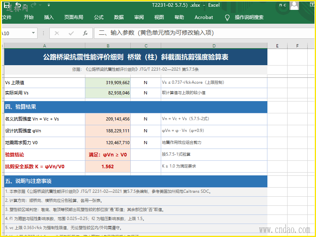This screenshot has width=316, height=237.
Task: Click the safety factor value 1.562
Action: (x=108, y=166)
